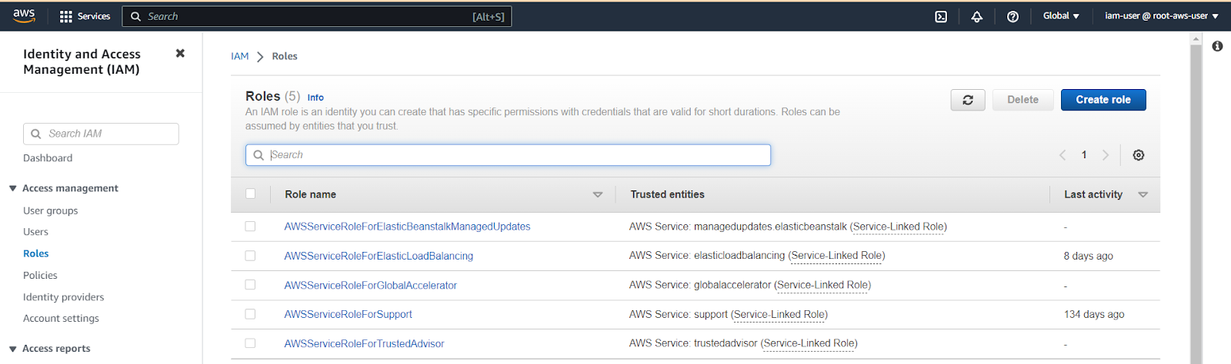Open the help question mark icon

tap(1012, 16)
